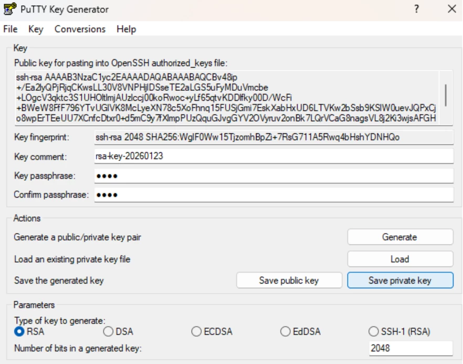Click 'Type of key to generate:' label
The width and height of the screenshot is (463, 364).
coord(60,320)
